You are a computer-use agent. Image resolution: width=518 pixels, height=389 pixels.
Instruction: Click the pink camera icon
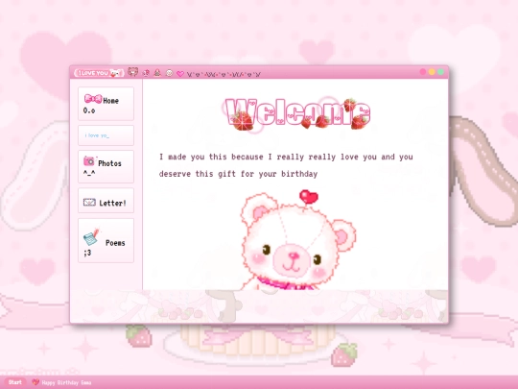click(x=89, y=160)
